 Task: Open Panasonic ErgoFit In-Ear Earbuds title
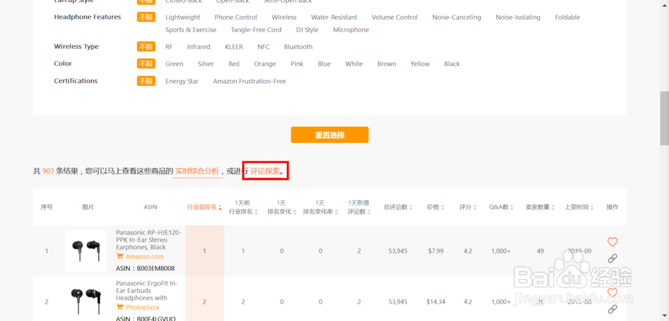tap(147, 291)
